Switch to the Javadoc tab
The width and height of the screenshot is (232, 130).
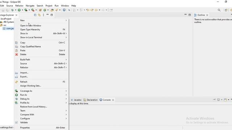pos(76,100)
